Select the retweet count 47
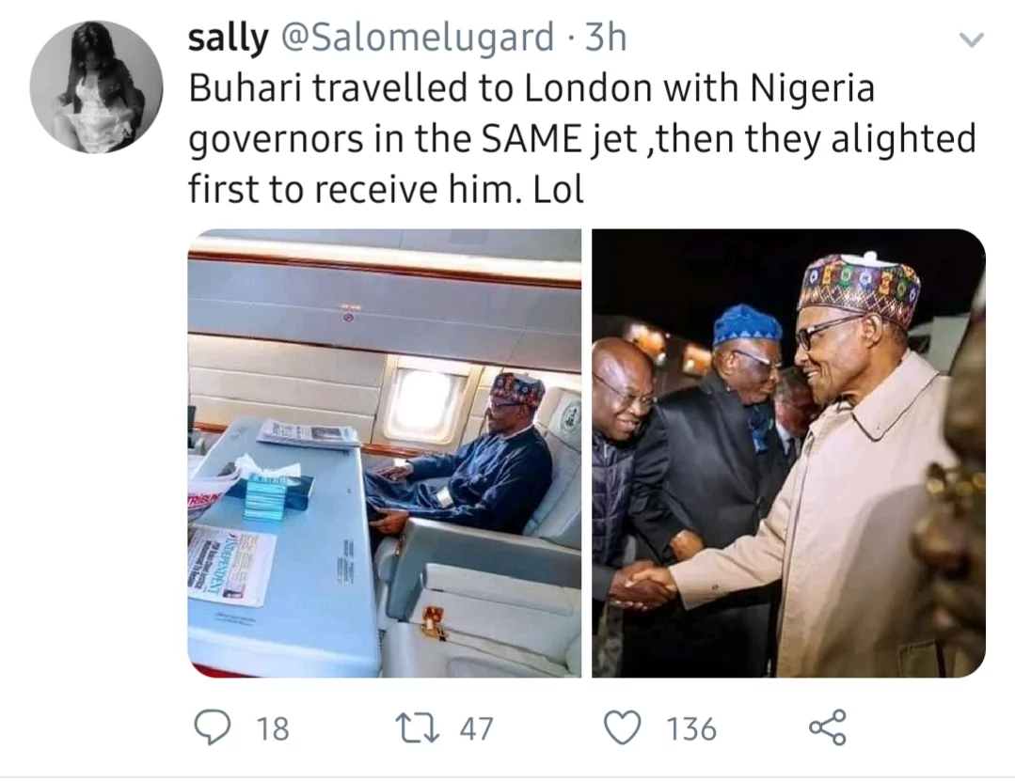Viewport: 1015px width, 781px height. [x=476, y=728]
